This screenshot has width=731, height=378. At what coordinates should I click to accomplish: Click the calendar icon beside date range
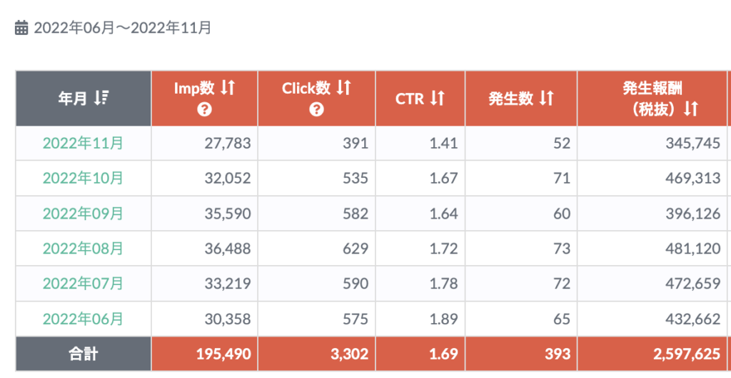pyautogui.click(x=21, y=28)
